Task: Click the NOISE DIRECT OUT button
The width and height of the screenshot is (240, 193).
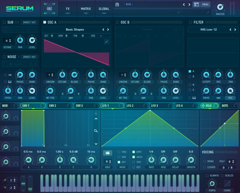Action: click(x=30, y=57)
